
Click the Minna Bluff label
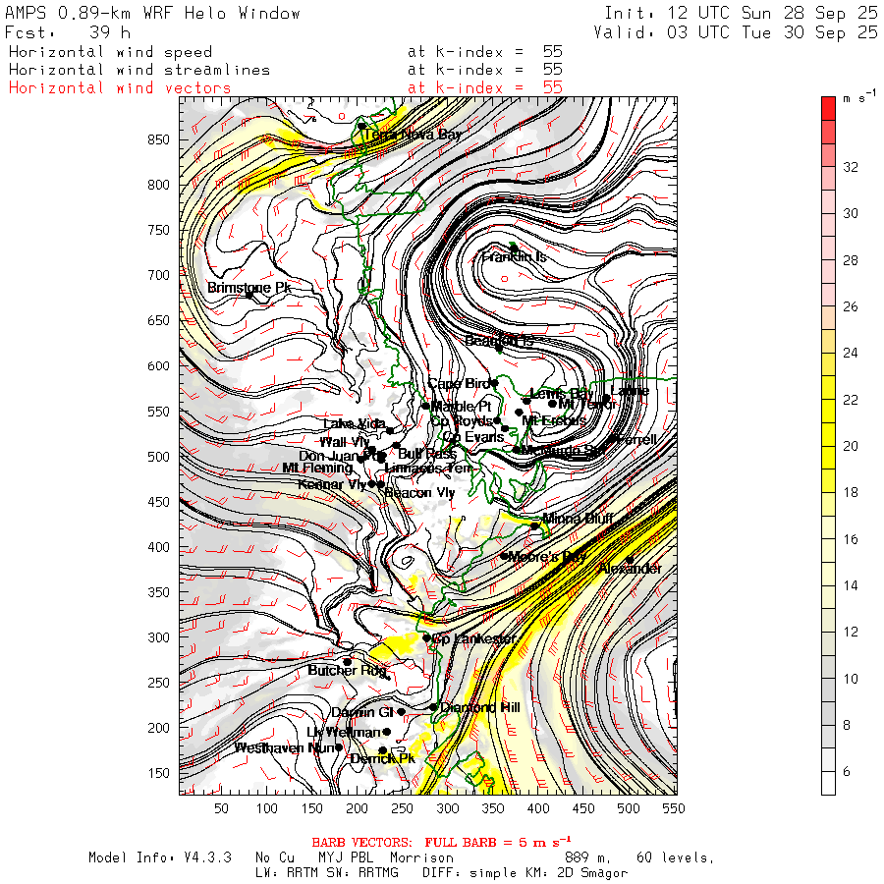[x=578, y=518]
